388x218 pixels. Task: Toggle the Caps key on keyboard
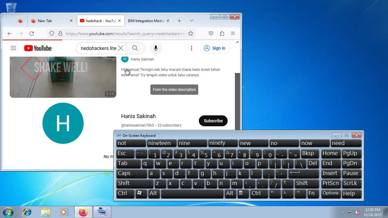132,173
